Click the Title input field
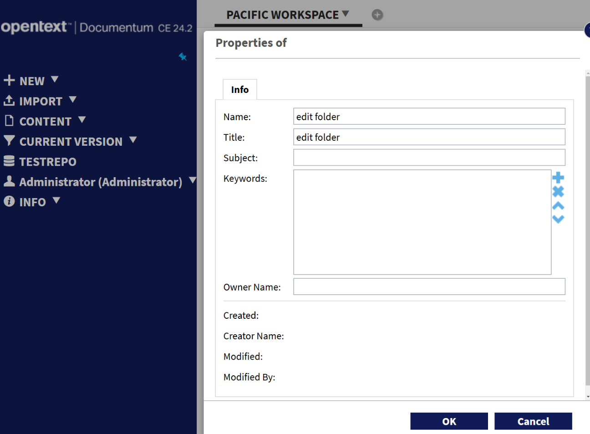The image size is (590, 434). pyautogui.click(x=429, y=137)
